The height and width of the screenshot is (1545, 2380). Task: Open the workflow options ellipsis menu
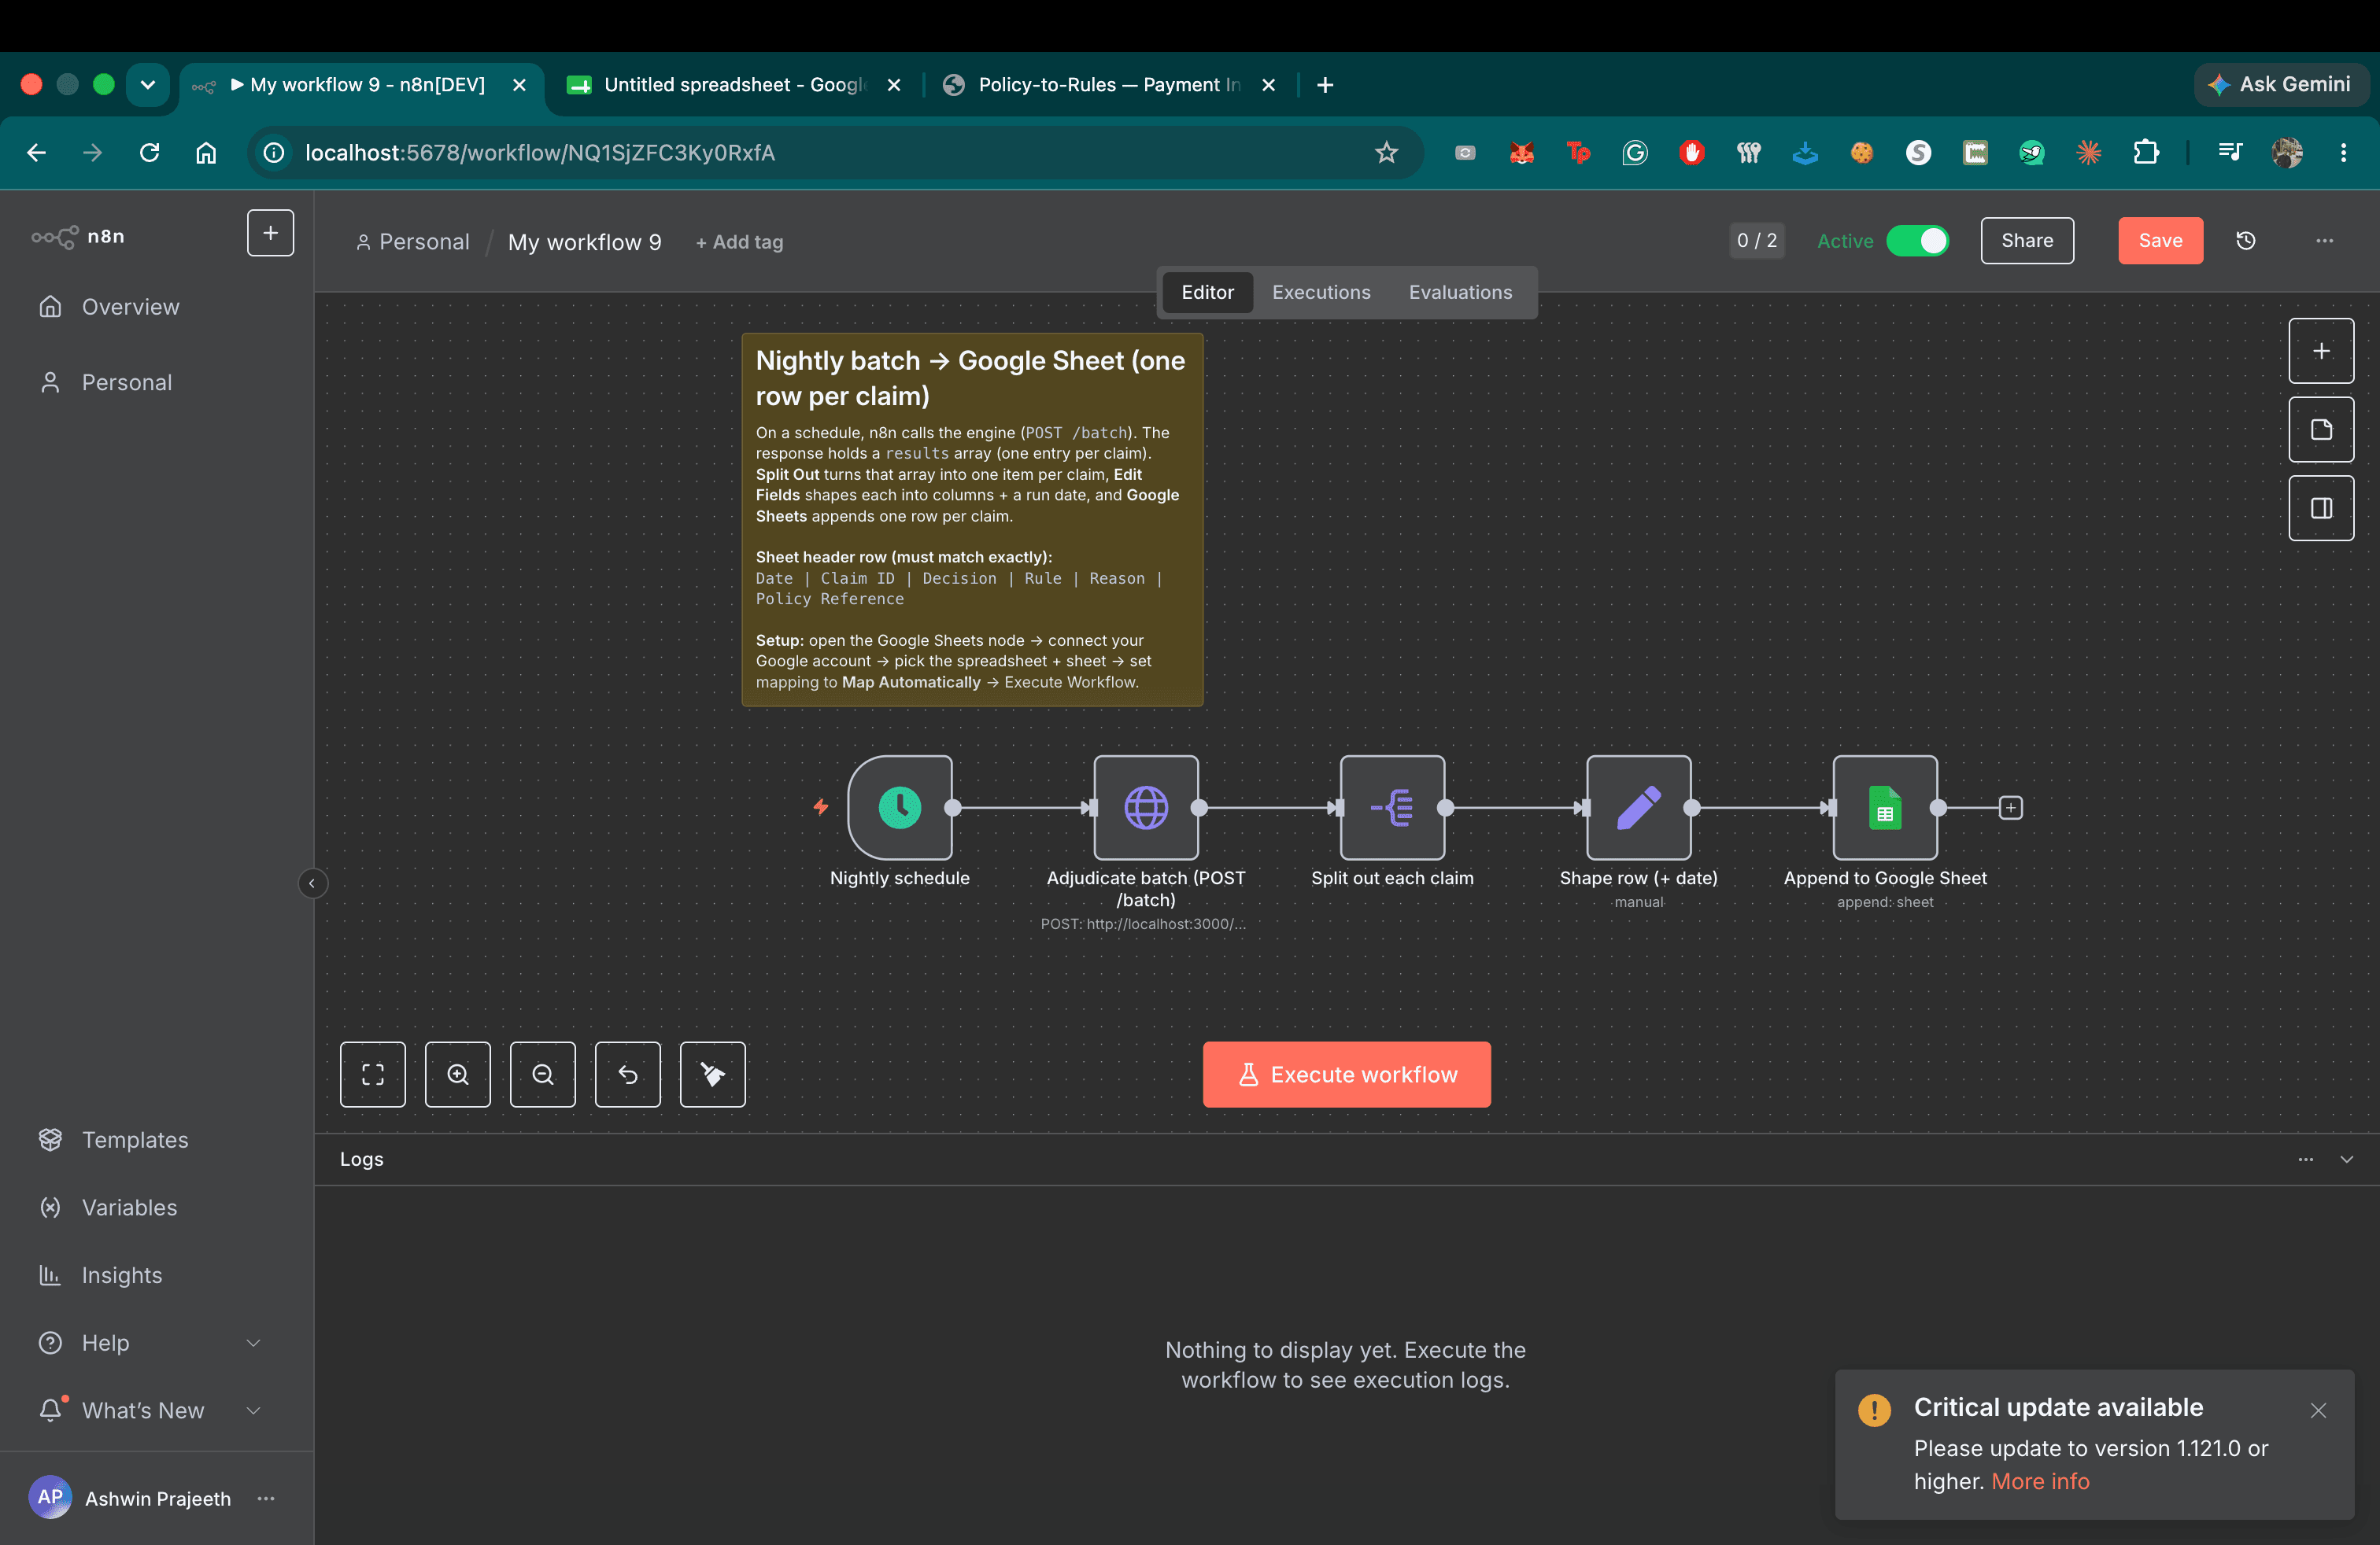coord(2324,241)
